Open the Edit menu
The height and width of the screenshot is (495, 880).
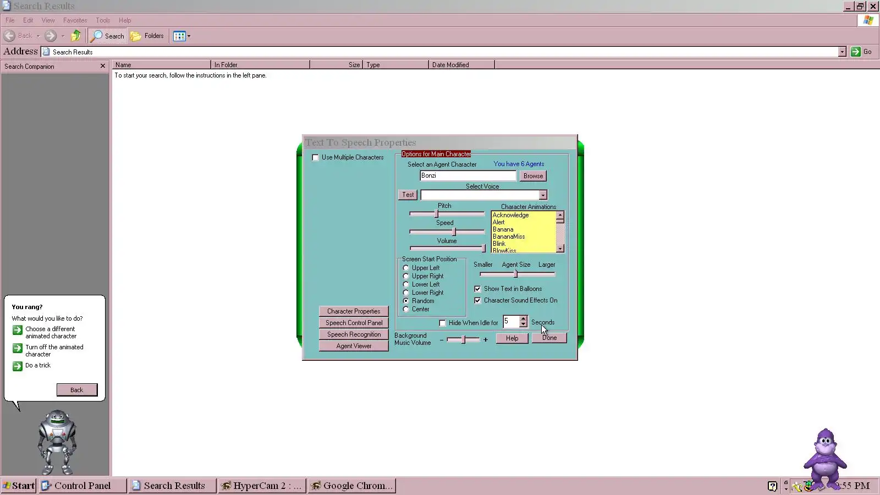pos(28,20)
